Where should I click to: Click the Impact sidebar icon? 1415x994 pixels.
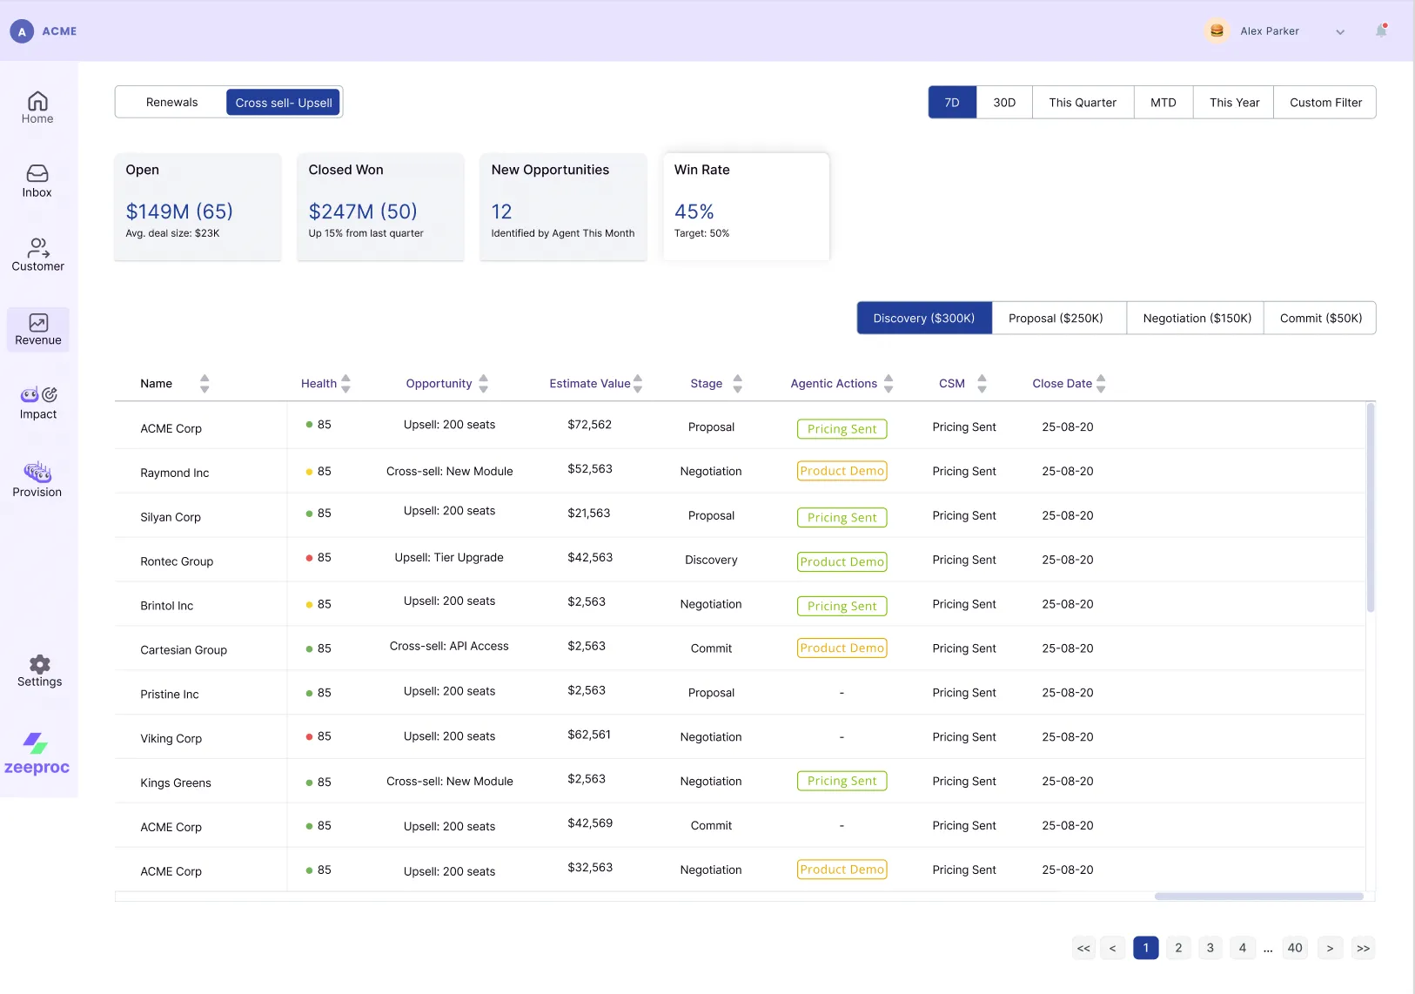[37, 402]
